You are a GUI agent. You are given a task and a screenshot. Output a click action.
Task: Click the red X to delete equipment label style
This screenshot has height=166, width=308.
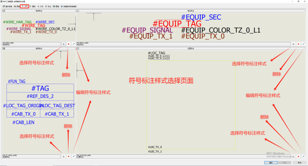point(298,44)
